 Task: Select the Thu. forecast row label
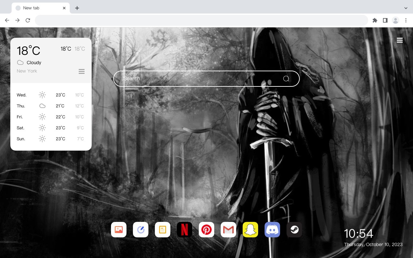click(x=21, y=106)
